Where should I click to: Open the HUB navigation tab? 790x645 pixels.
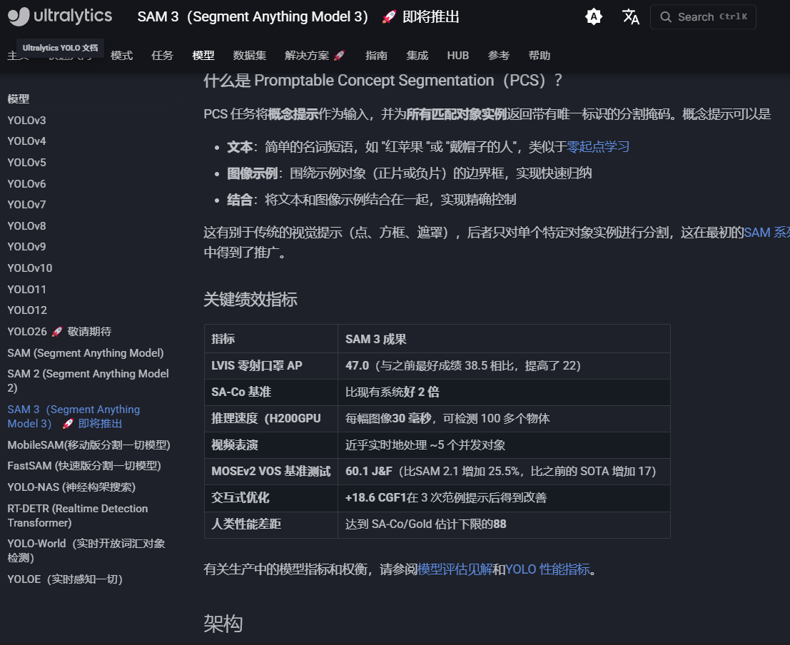[458, 56]
